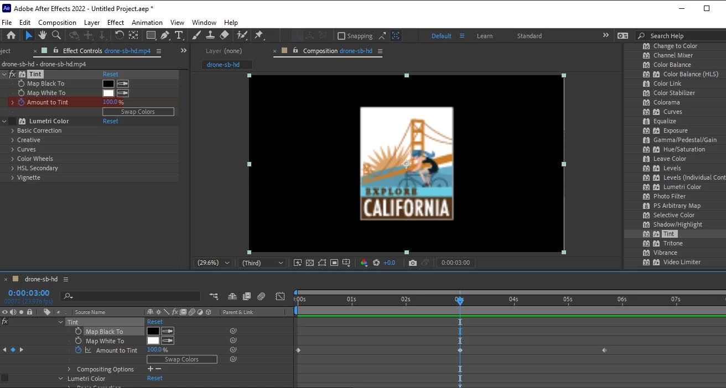Open the resolution dropdown showing Third
This screenshot has width=726, height=388.
tap(263, 263)
